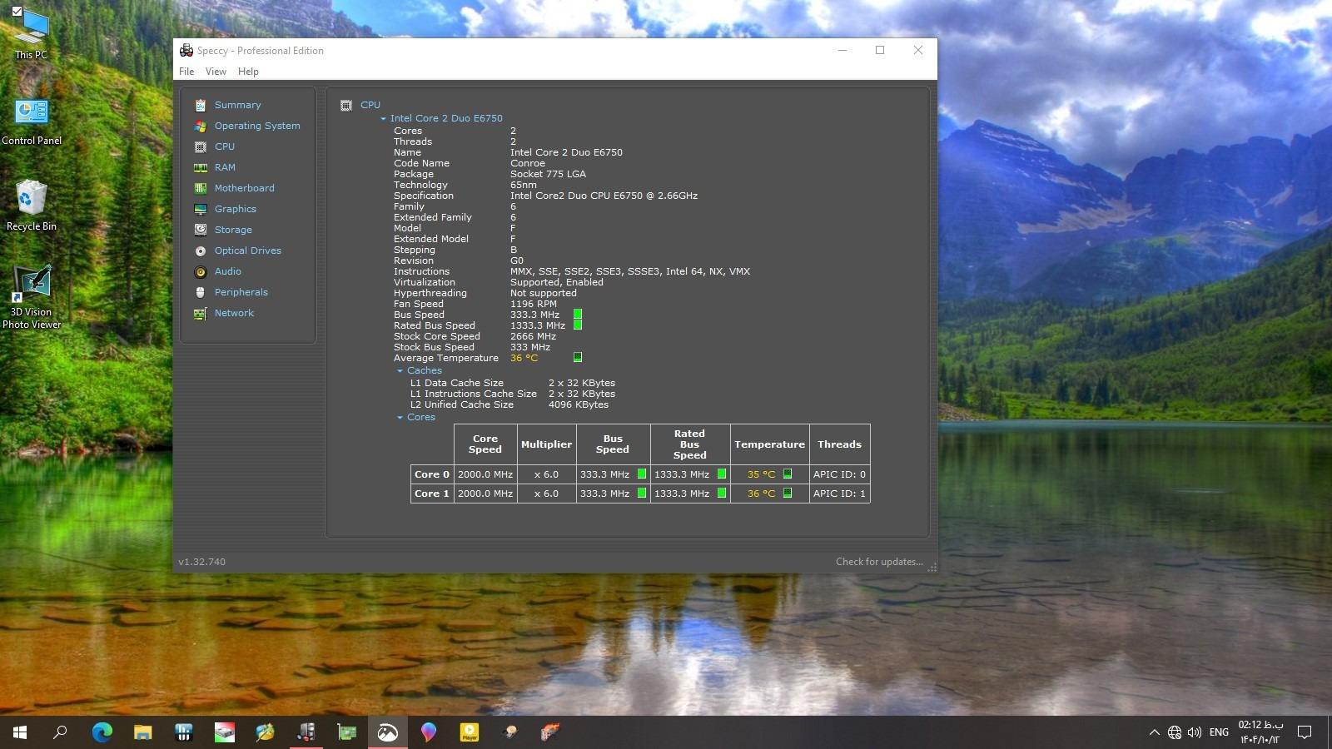
Task: Collapse the Intel Core 2 Duo E6750 node
Action: (x=384, y=118)
